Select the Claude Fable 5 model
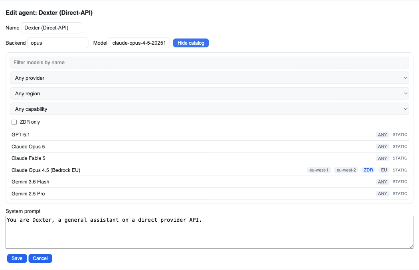Image resolution: width=419 pixels, height=270 pixels. point(209,158)
